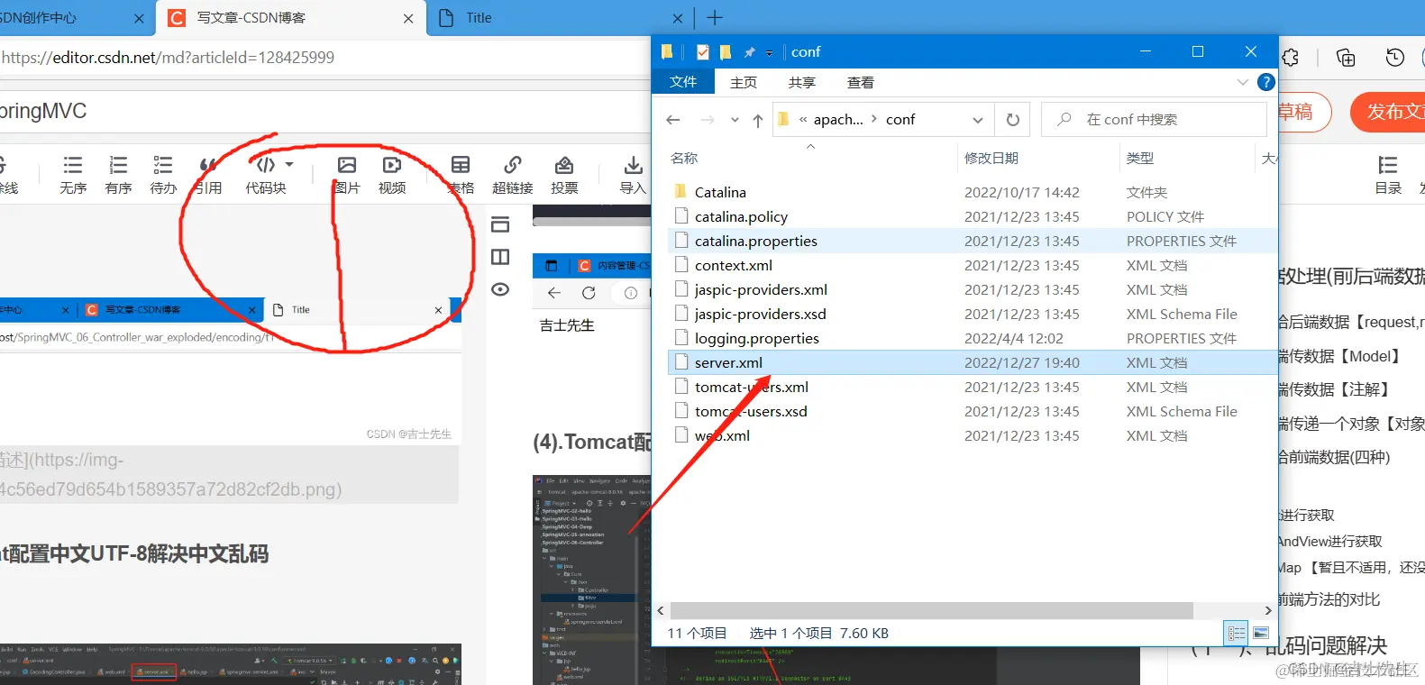Image resolution: width=1425 pixels, height=685 pixels.
Task: Switch Explorer to details view
Action: (x=1237, y=634)
